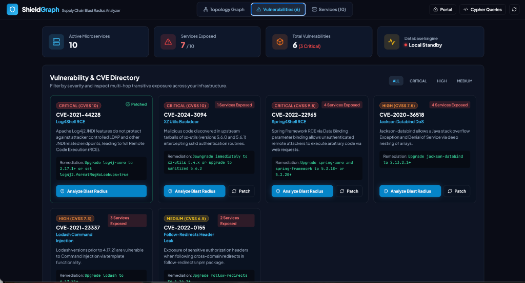Click the CVE-2021-44228 title
This screenshot has height=283, width=525.
tap(78, 115)
